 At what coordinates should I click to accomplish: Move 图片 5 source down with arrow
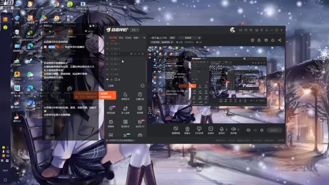click(x=139, y=54)
